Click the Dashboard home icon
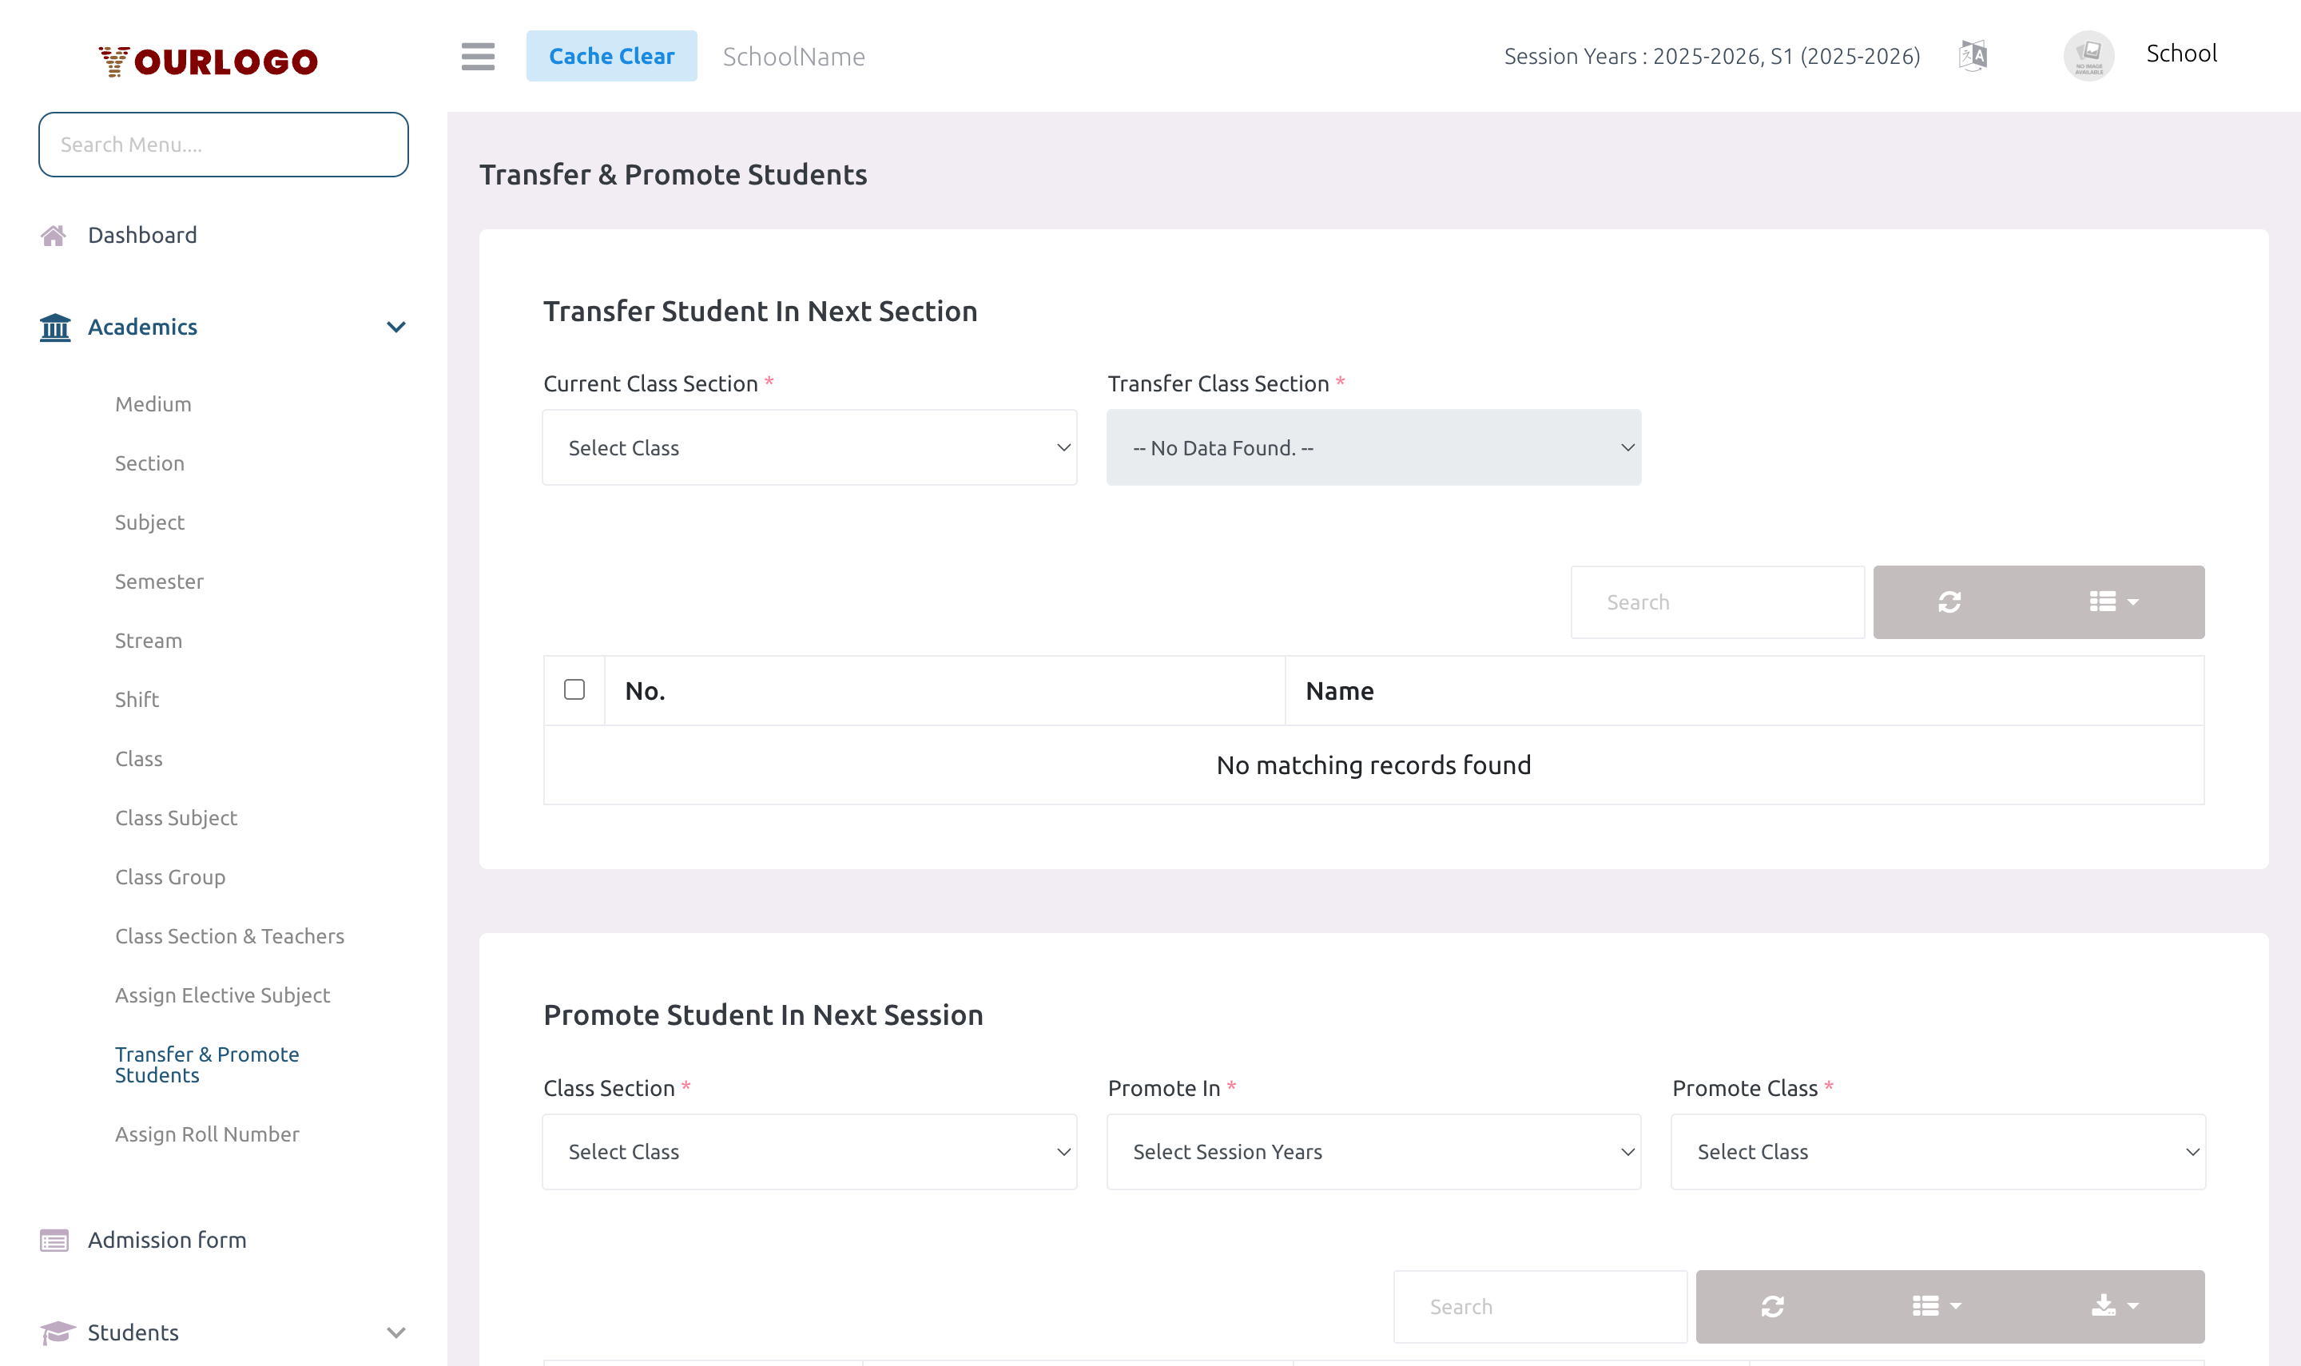The image size is (2301, 1366). click(54, 235)
